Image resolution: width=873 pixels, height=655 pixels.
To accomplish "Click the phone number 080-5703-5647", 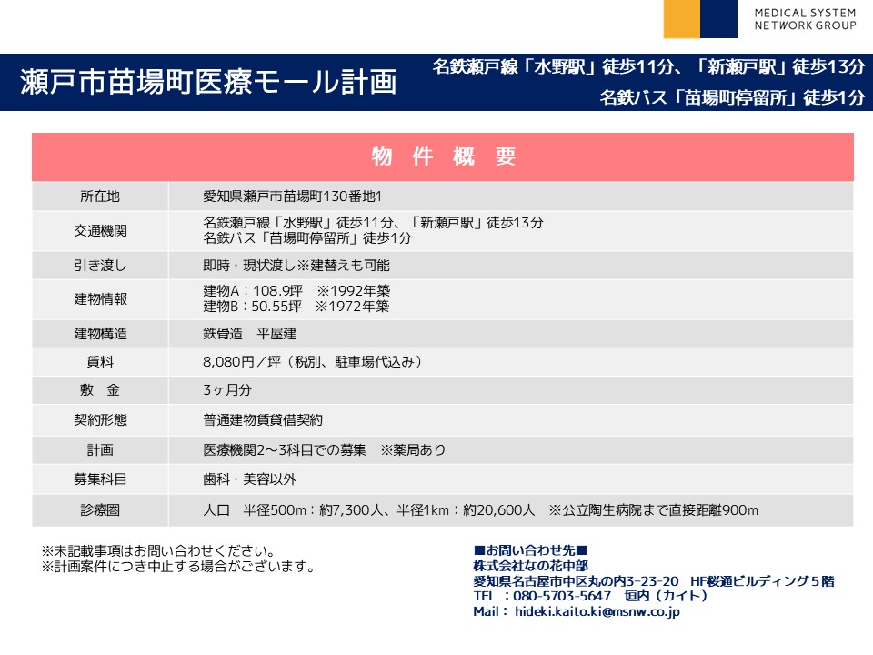I will pos(562,596).
